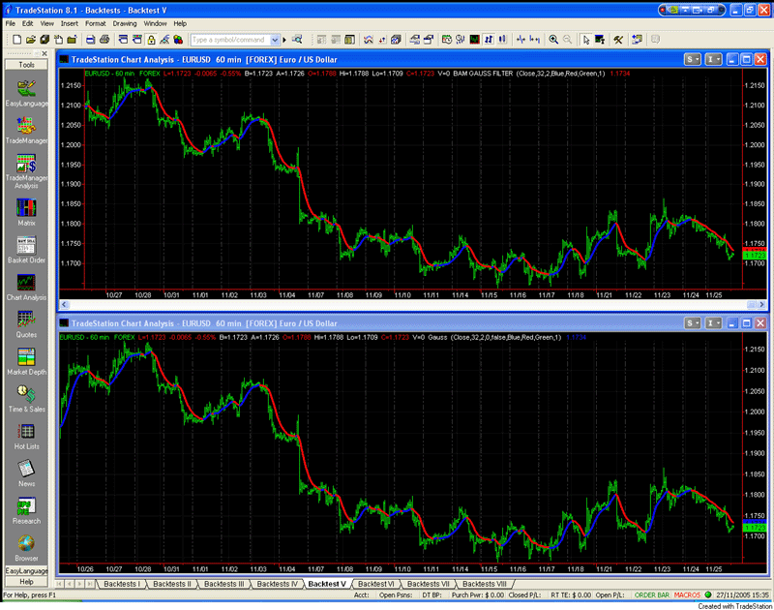The height and width of the screenshot is (610, 774).
Task: Open the Matrix window icon
Action: [26, 208]
